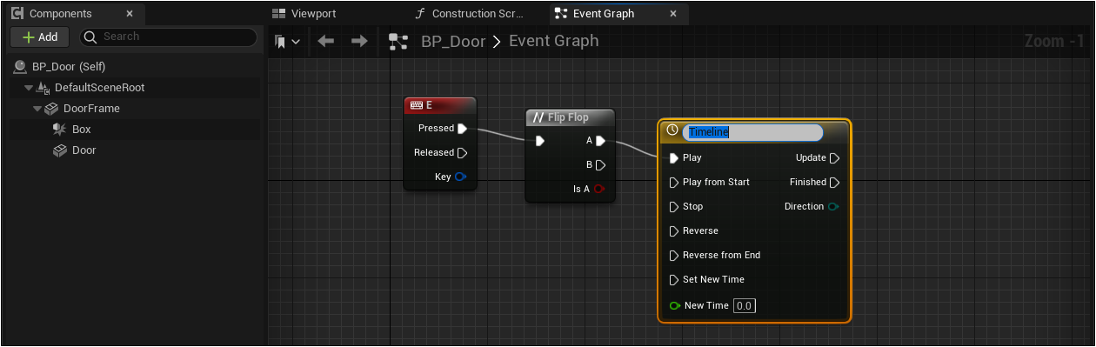Screen dimensions: 1096x347
Task: Select the Box collision component
Action: [81, 130]
